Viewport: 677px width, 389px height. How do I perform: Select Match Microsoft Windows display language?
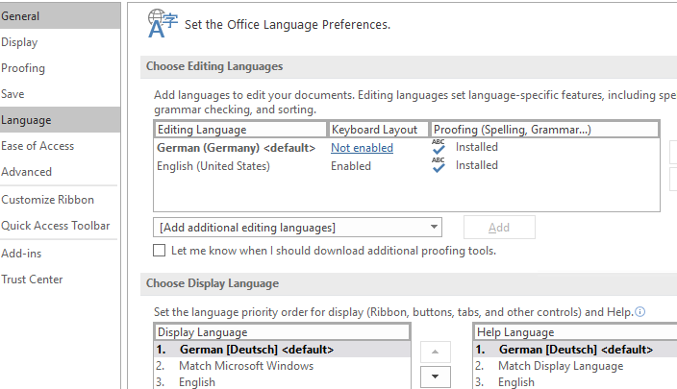[x=246, y=366]
